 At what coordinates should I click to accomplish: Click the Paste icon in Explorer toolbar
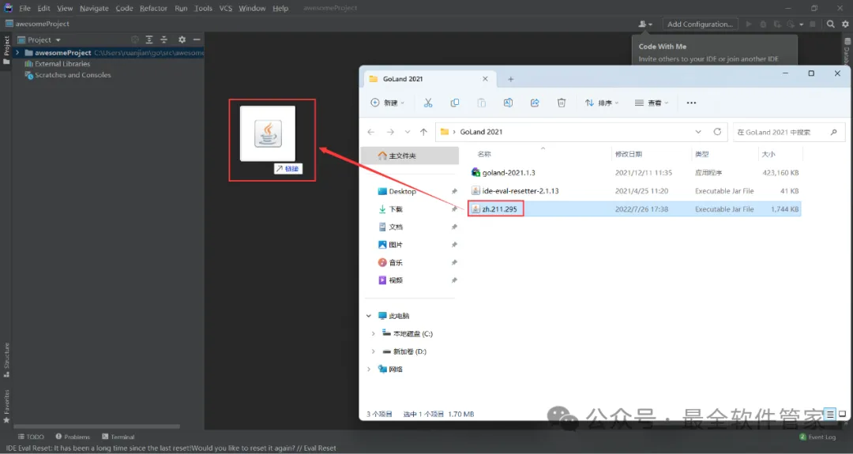(482, 103)
